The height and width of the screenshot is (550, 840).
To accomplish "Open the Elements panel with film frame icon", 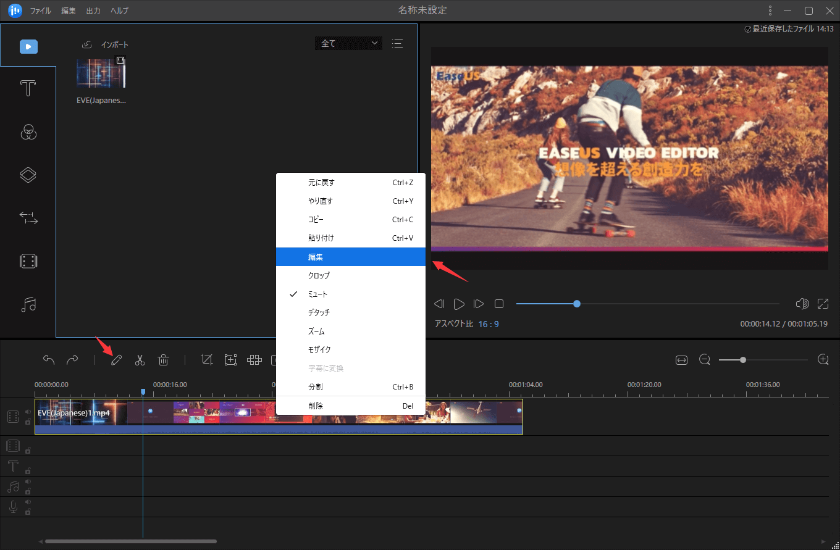I will [x=28, y=261].
